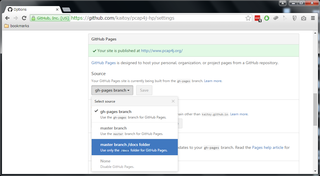
Task: Click the browser forward arrow
Action: coord(16,18)
